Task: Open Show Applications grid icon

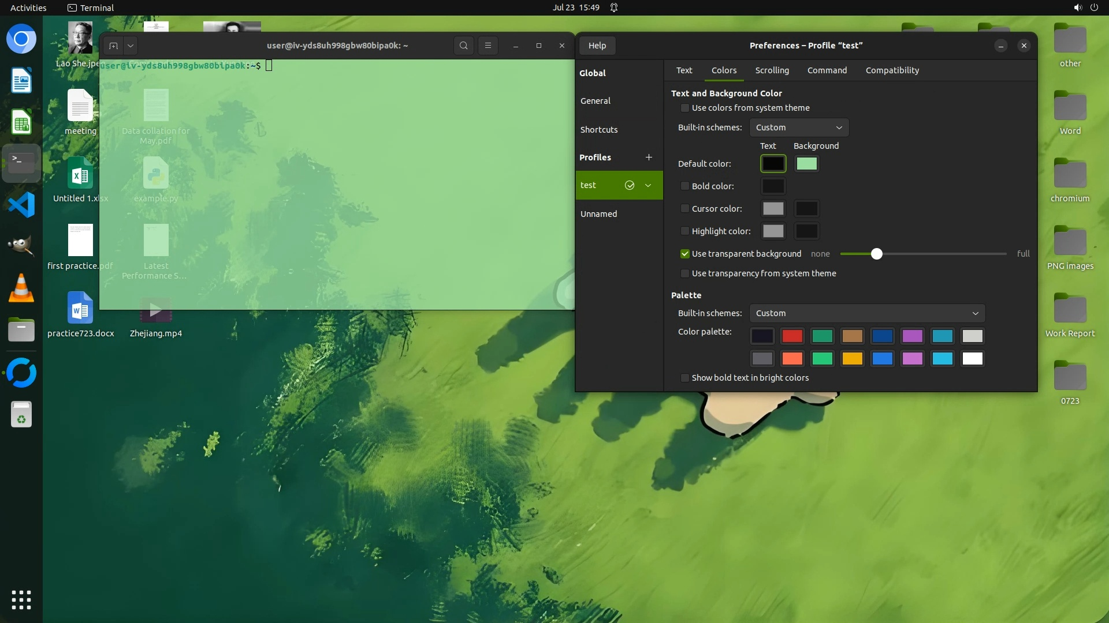Action: tap(21, 600)
